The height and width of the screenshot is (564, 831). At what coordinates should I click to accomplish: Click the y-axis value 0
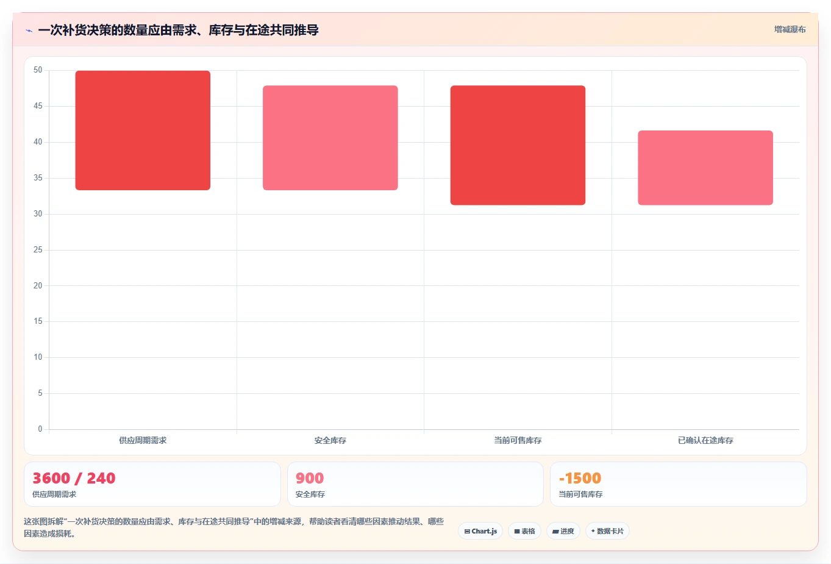point(40,429)
